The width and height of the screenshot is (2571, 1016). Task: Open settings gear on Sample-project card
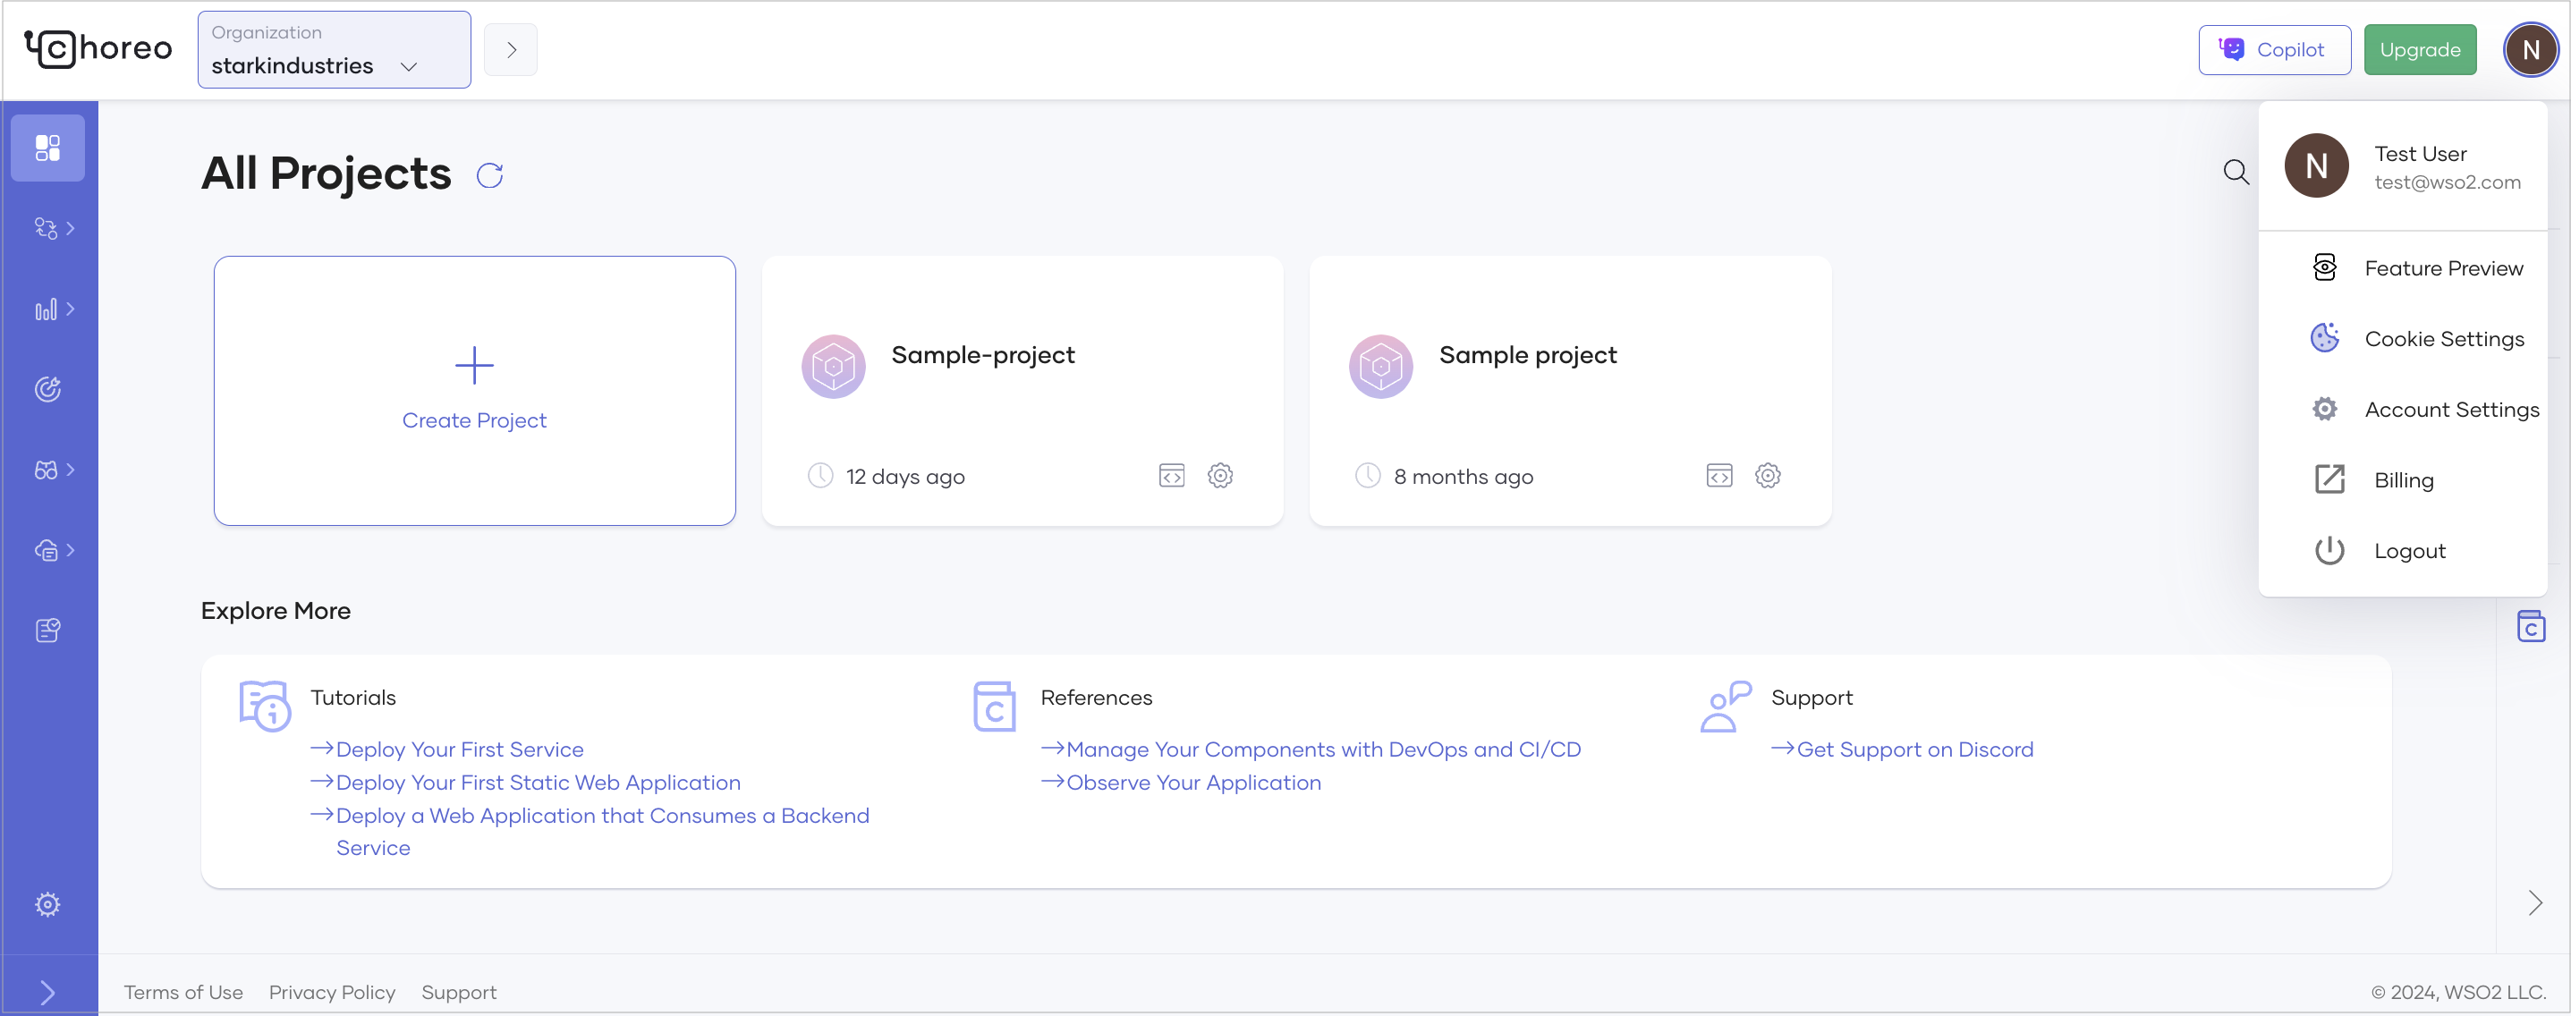point(1219,476)
